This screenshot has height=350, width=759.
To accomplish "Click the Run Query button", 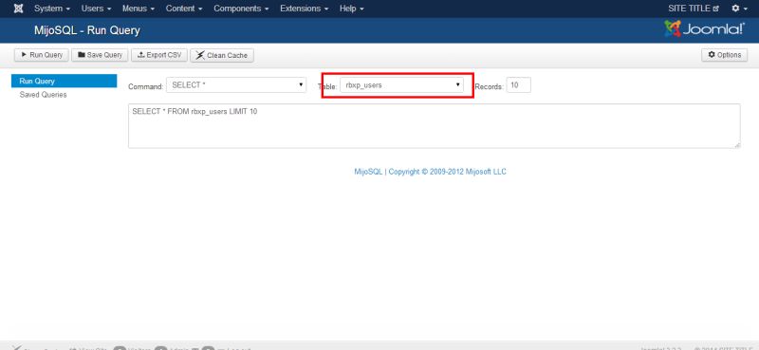I will [42, 55].
